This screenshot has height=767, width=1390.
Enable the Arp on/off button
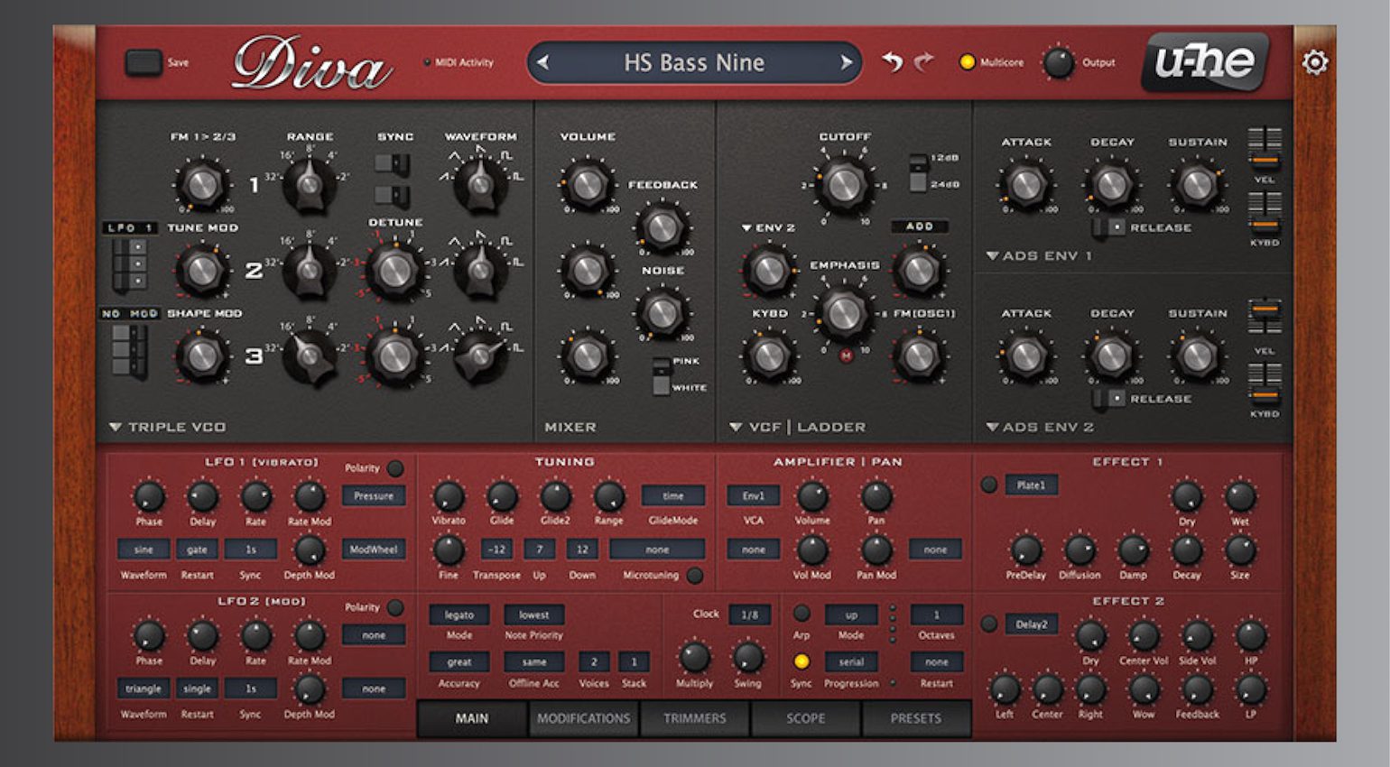[x=801, y=614]
